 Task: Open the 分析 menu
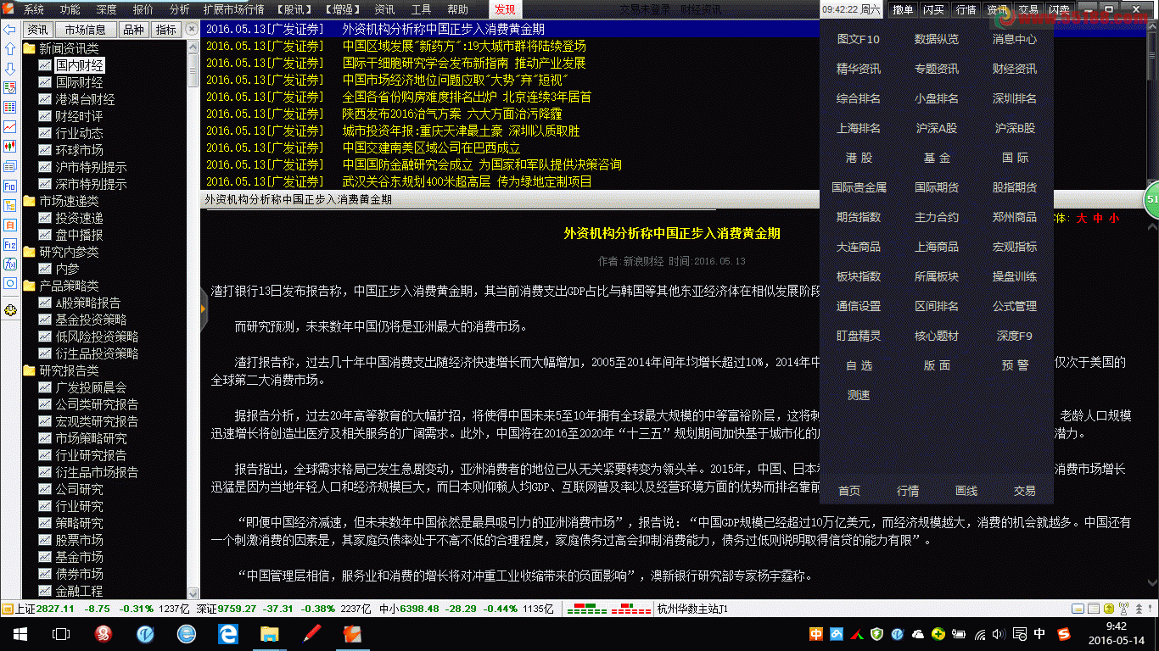point(179,9)
